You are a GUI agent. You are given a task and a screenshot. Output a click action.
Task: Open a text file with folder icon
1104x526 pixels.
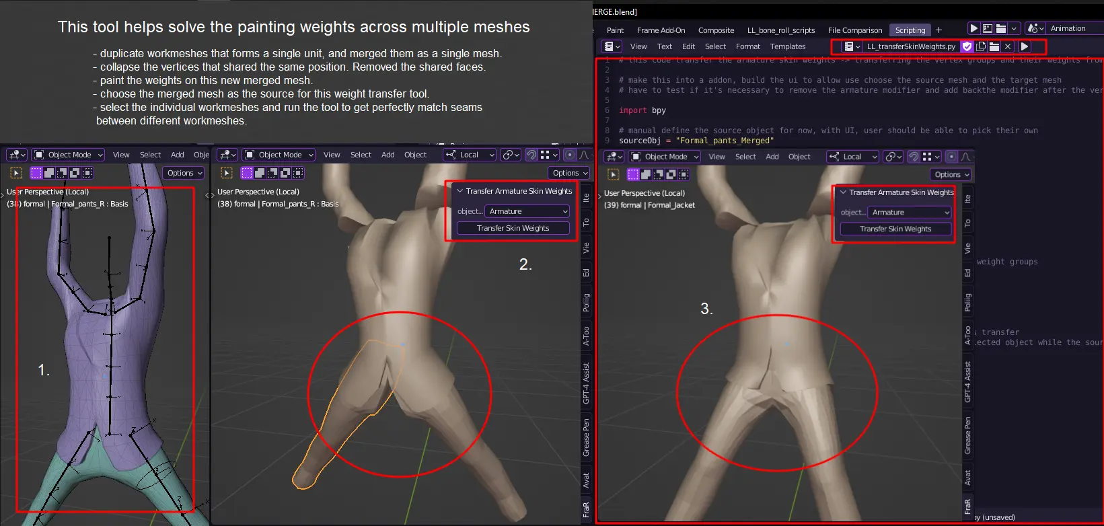click(994, 46)
